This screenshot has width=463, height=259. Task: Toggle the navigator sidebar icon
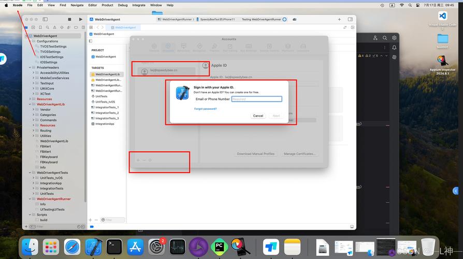tap(45, 19)
